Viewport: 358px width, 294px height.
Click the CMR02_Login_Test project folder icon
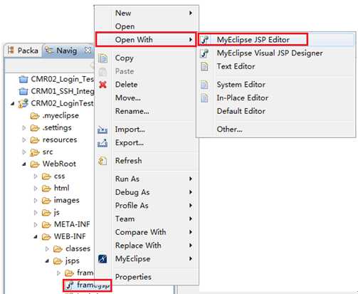pos(23,79)
